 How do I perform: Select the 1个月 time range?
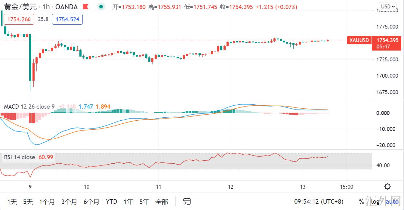[47, 202]
